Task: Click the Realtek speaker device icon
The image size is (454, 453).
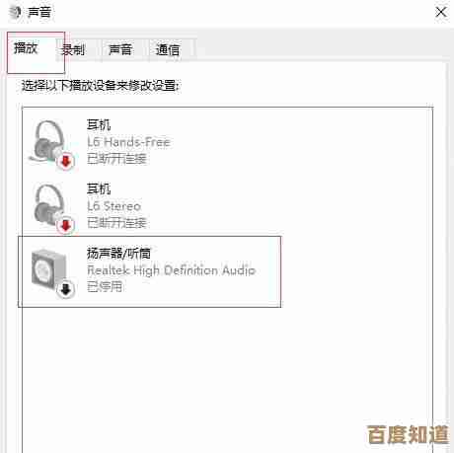Action: coord(49,271)
